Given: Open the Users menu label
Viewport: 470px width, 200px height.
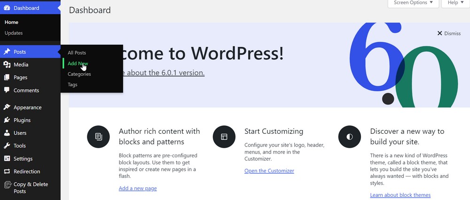Looking at the screenshot, I should point(20,133).
